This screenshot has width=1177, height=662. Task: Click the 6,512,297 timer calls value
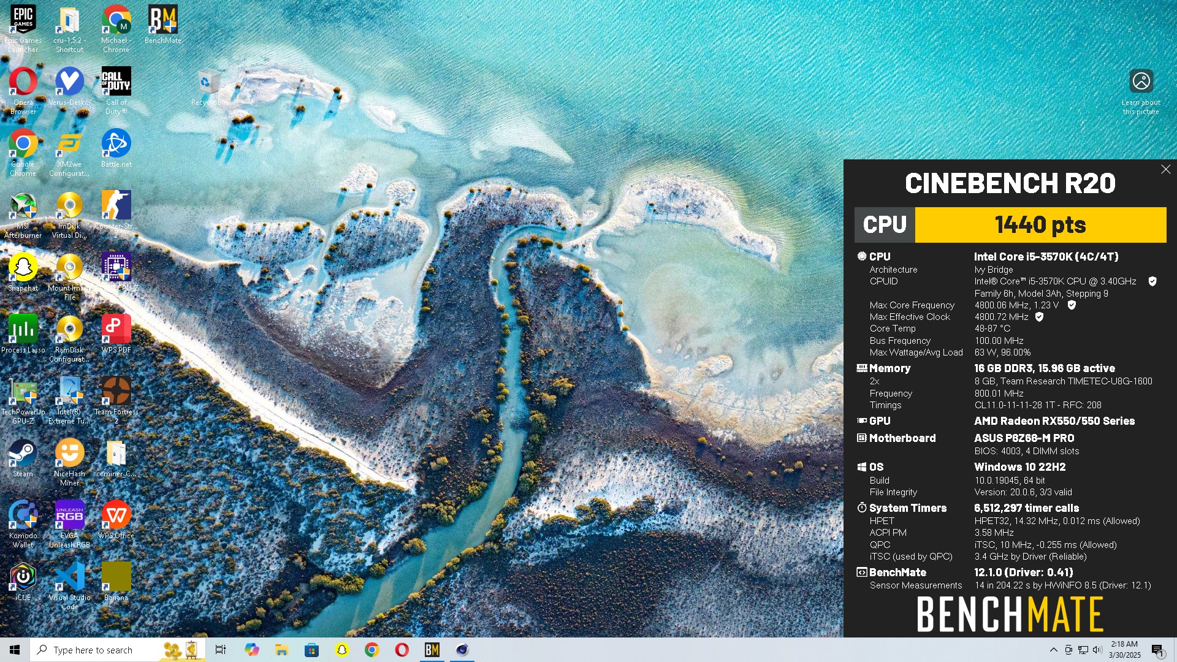click(x=1027, y=508)
